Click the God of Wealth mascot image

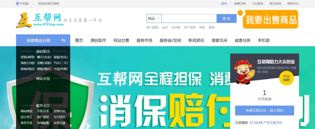244,72
